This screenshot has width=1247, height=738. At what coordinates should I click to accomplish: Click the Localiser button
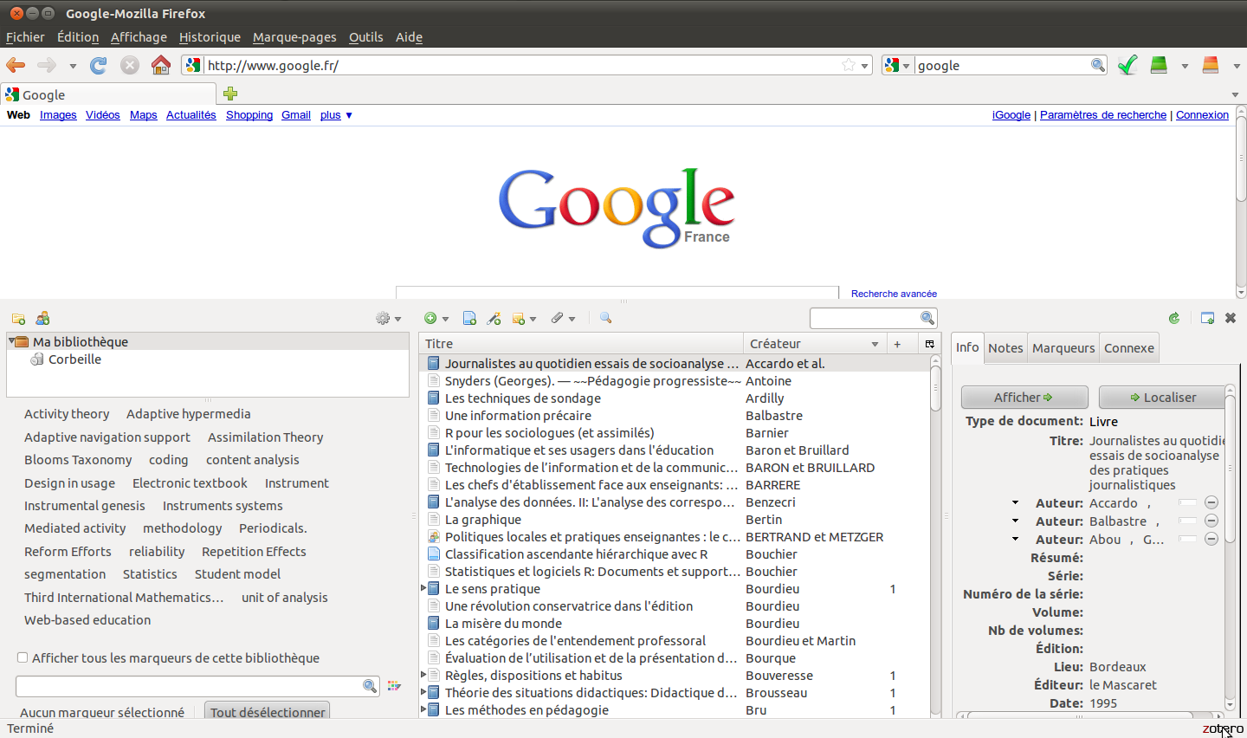[x=1163, y=398]
